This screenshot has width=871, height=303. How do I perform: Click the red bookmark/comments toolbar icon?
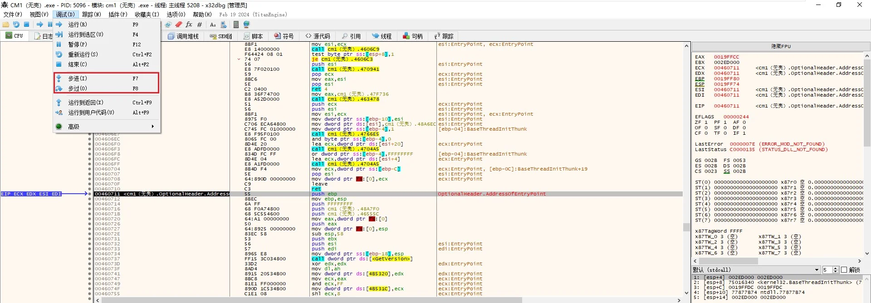[x=179, y=24]
